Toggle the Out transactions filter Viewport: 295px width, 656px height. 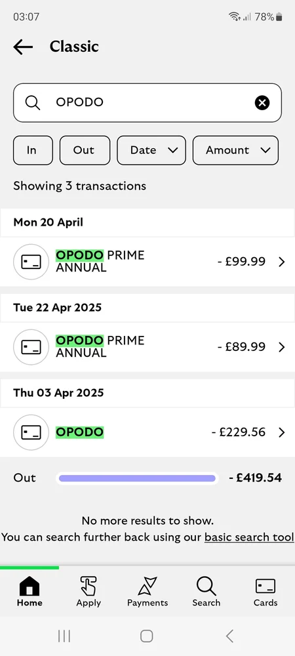point(85,150)
